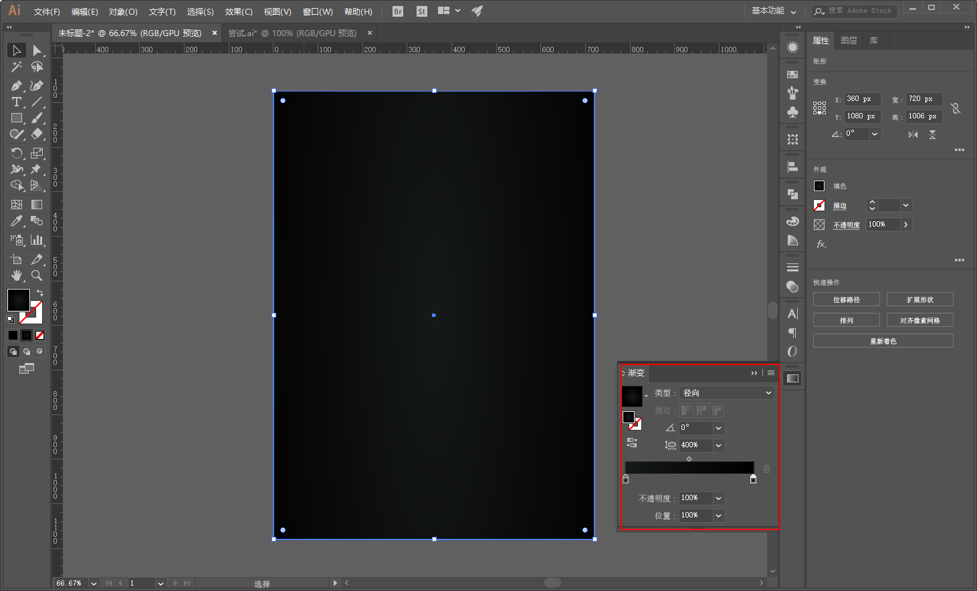Select the Gradient tool in toolbar
This screenshot has width=977, height=591.
click(37, 205)
